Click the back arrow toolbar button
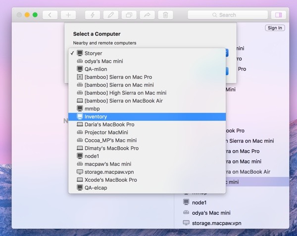Image resolution: width=297 pixels, height=236 pixels. tap(50, 15)
